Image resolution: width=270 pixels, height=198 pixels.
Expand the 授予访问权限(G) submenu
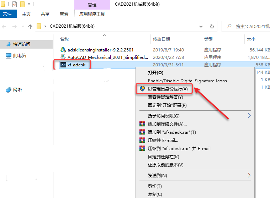point(249,116)
